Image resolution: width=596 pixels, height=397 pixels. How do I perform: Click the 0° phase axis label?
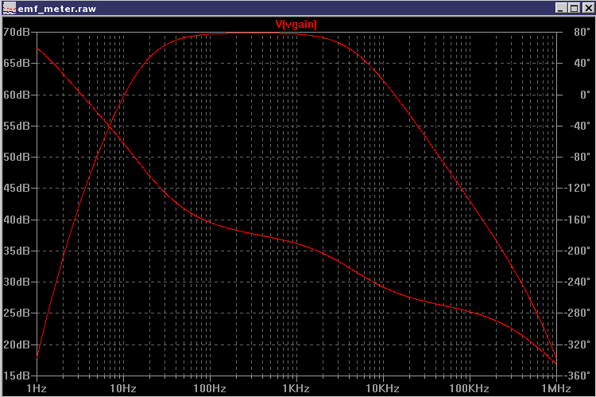(x=586, y=95)
